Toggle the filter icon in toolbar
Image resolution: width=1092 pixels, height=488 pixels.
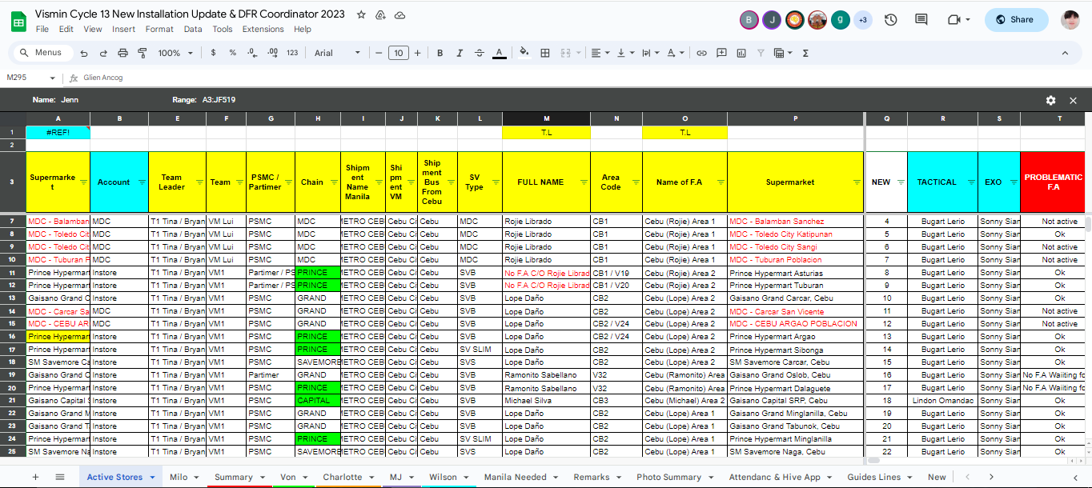(x=760, y=53)
